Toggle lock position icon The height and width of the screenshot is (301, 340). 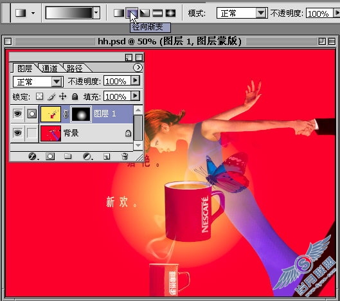(x=63, y=96)
